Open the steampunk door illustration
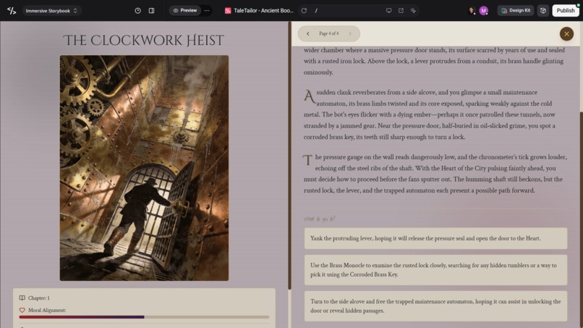The image size is (583, 328). tap(144, 168)
